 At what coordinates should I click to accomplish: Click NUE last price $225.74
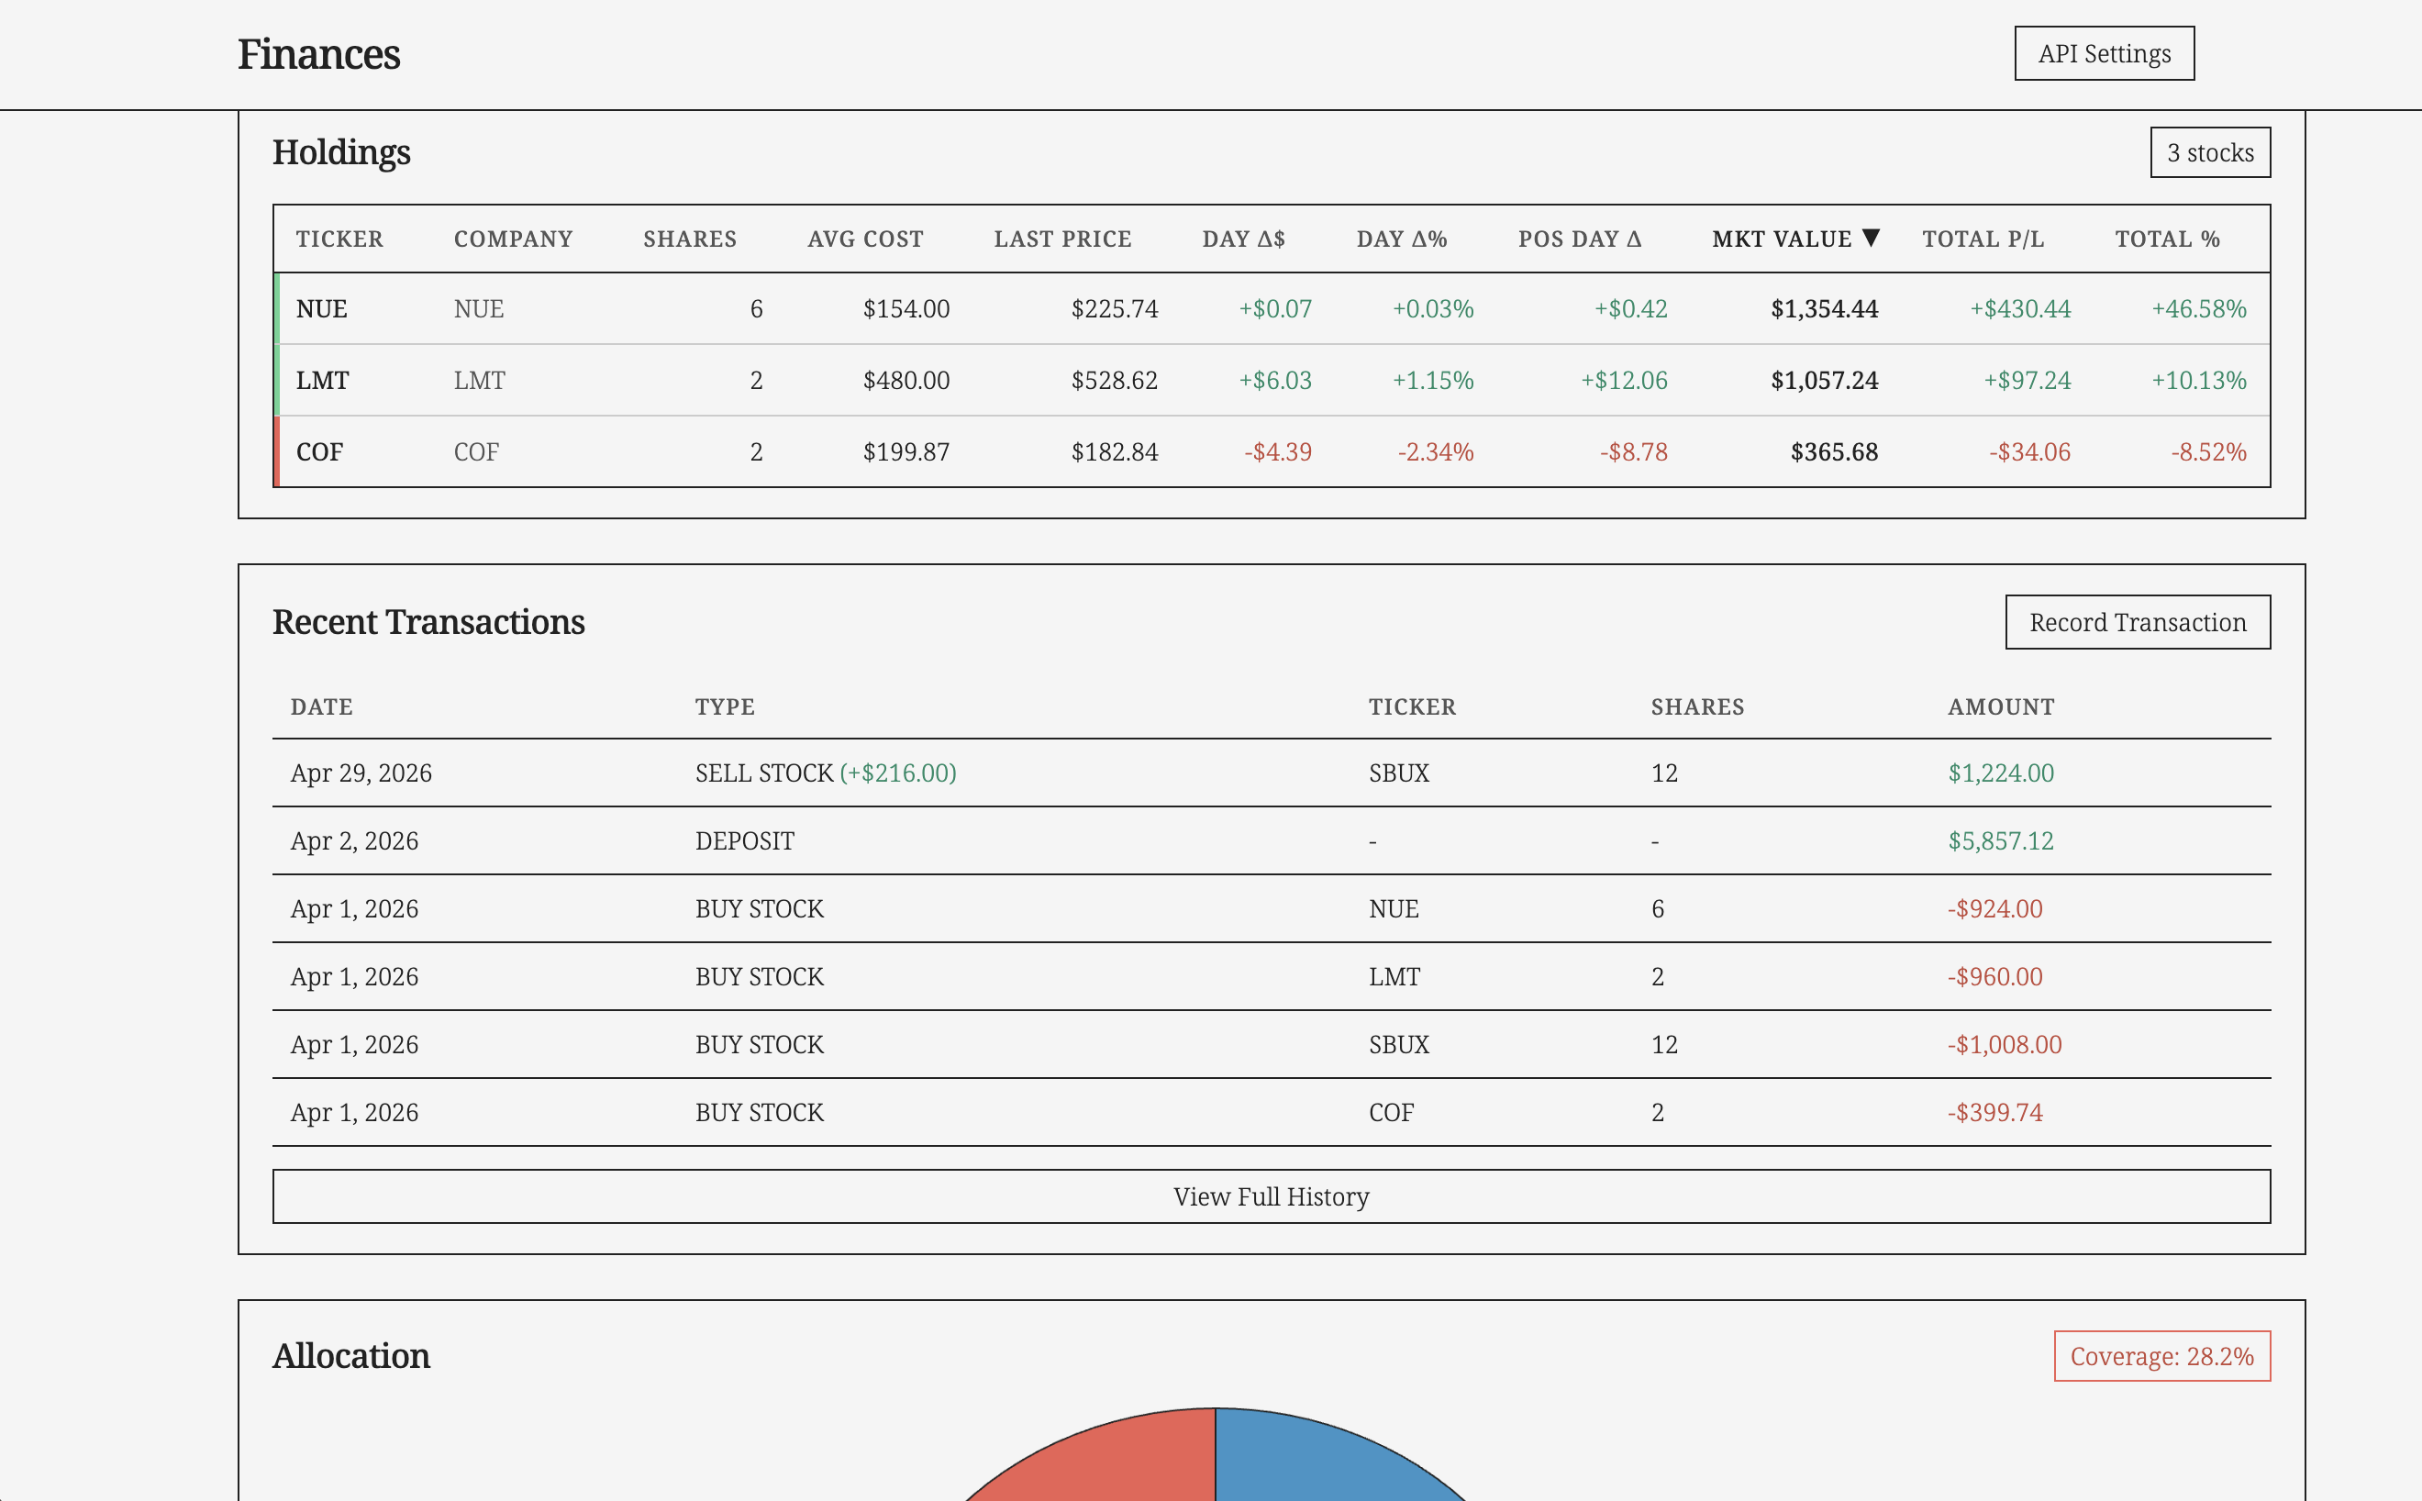tap(1115, 309)
